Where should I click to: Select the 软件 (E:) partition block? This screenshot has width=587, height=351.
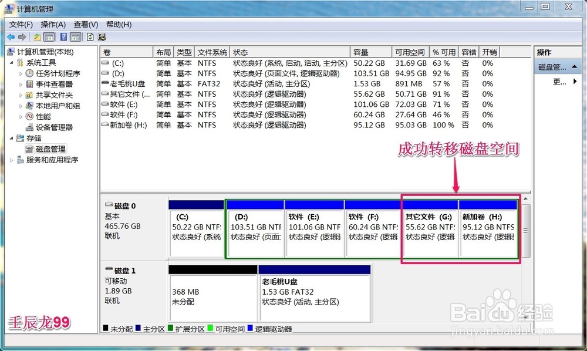(x=315, y=229)
